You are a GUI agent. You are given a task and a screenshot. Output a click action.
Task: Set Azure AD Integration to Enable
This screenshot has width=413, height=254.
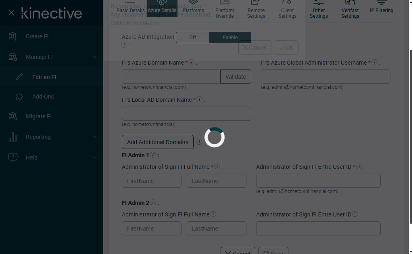(230, 38)
